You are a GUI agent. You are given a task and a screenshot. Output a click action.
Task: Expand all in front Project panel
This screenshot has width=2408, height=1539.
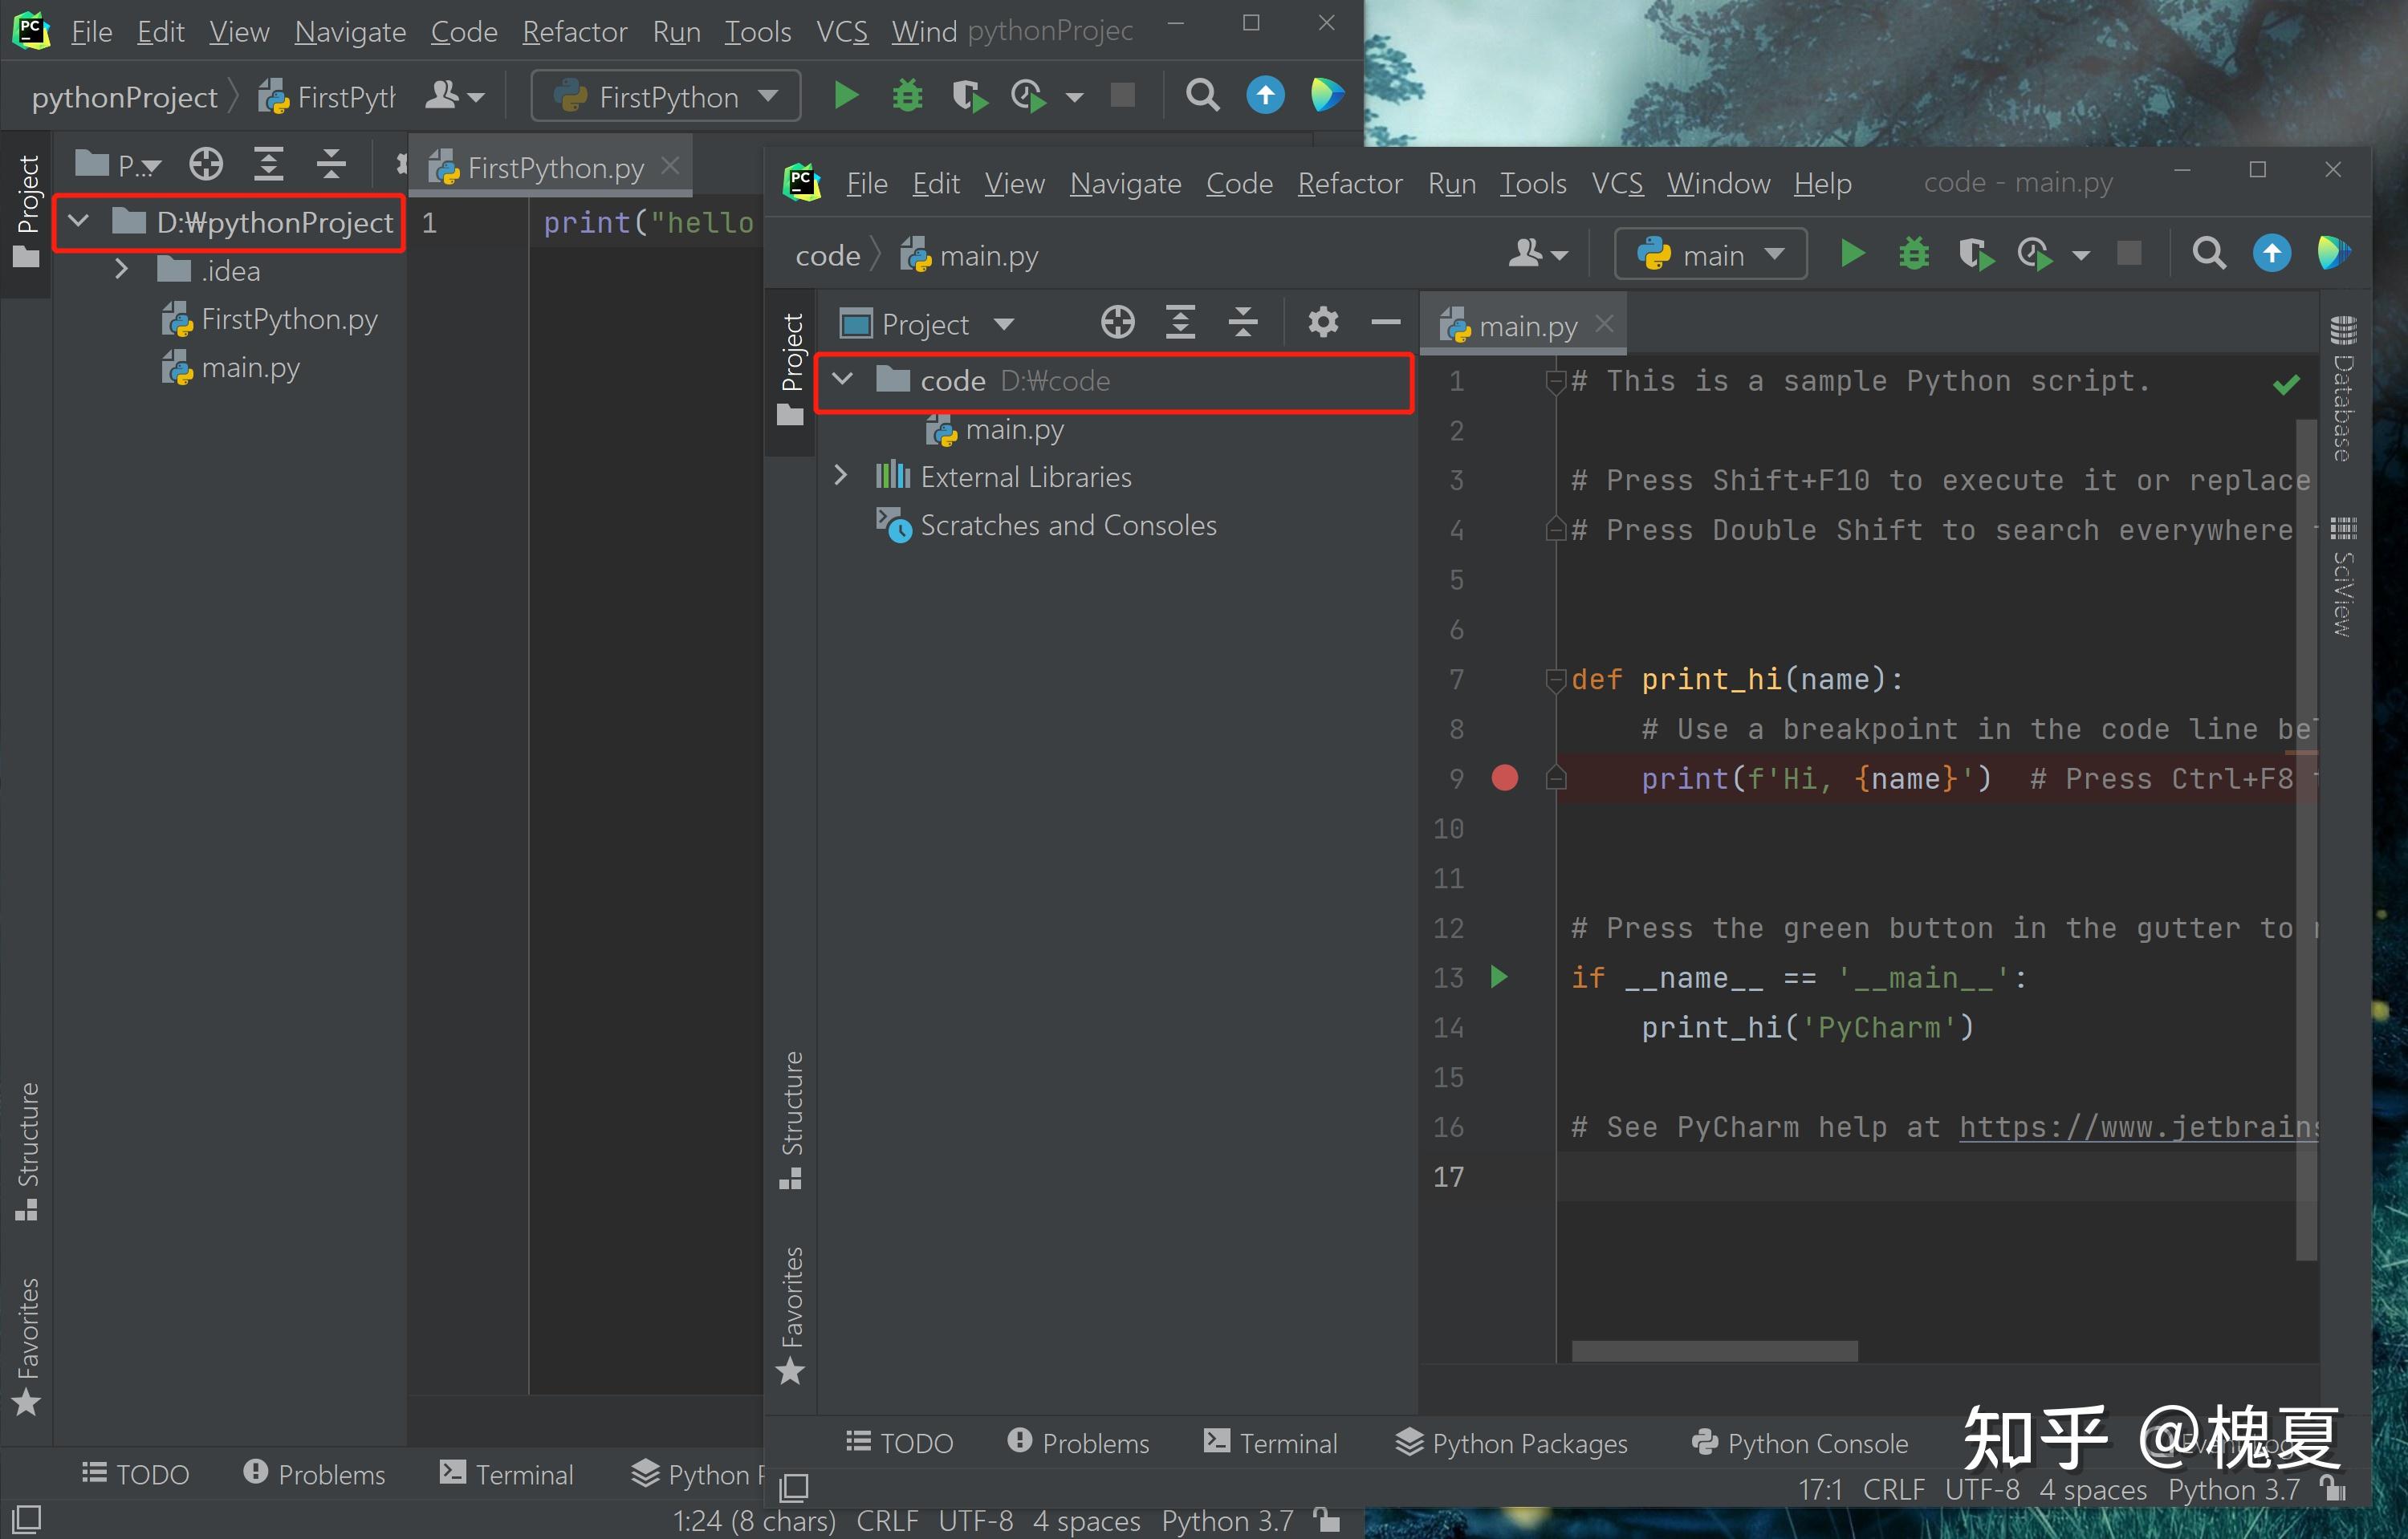1180,323
